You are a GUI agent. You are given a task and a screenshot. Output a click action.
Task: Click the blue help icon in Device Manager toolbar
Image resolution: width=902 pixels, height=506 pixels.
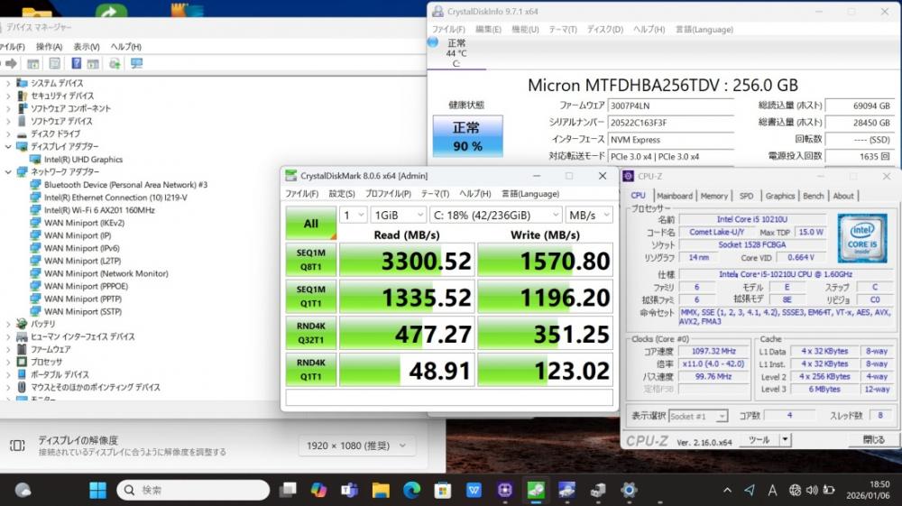click(x=75, y=64)
